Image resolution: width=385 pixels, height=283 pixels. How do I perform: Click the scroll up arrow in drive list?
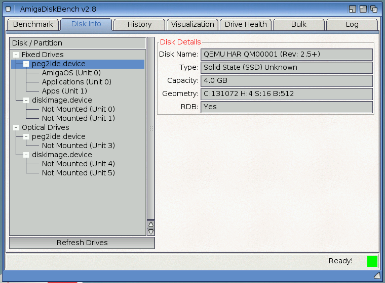coord(150,224)
